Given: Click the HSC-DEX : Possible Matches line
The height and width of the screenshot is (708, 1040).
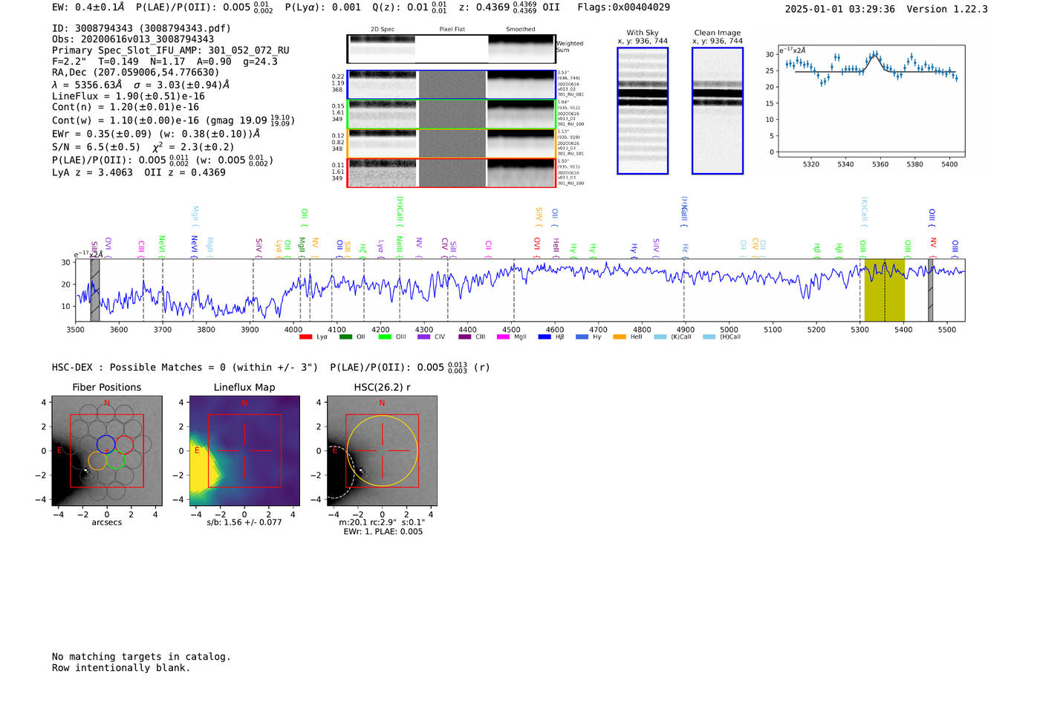Looking at the screenshot, I should [x=270, y=367].
